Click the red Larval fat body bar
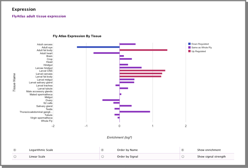This screenshot has height=168, width=248. click(141, 76)
